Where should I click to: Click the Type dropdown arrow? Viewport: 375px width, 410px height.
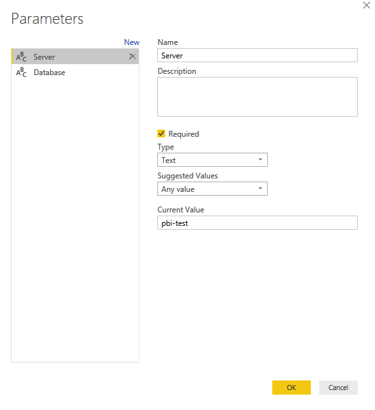pos(260,160)
